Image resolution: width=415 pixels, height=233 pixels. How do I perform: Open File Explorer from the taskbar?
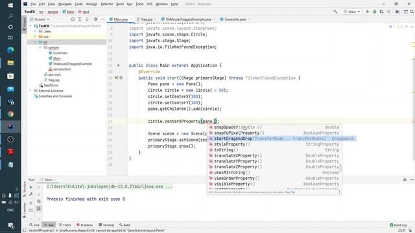pos(10,63)
